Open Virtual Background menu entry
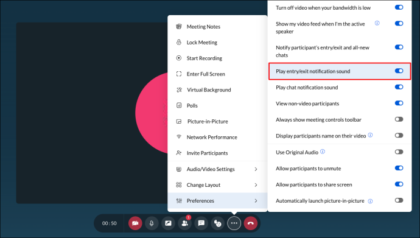 point(217,89)
